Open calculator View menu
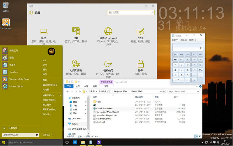 coord(175,40)
